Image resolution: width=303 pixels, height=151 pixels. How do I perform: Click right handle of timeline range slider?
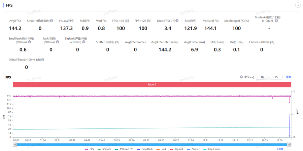[x=289, y=144]
